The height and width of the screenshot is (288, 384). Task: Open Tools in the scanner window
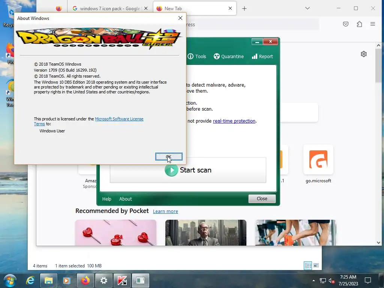(197, 56)
